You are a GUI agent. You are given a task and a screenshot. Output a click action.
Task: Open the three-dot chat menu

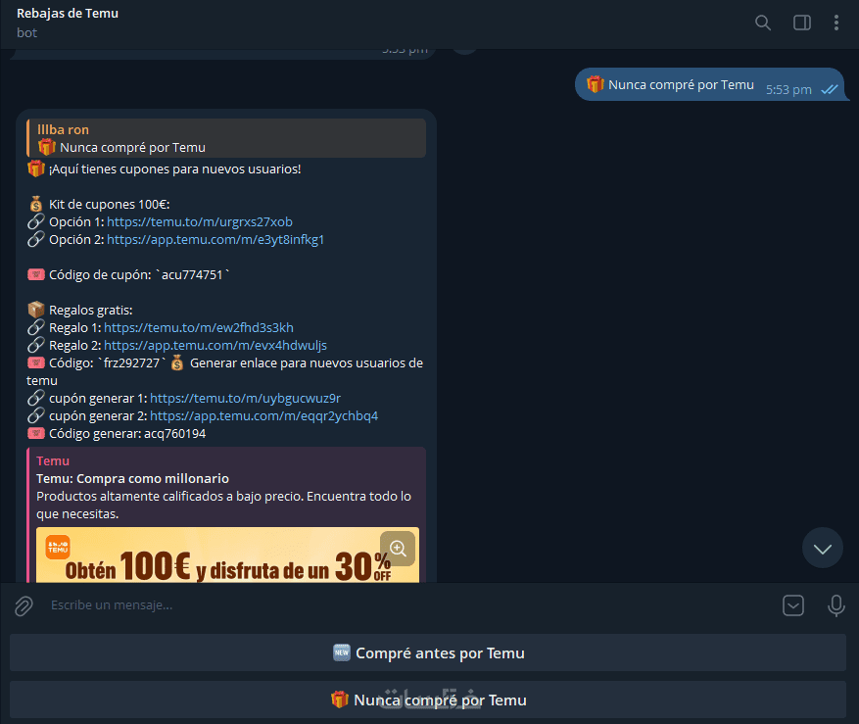pyautogui.click(x=836, y=23)
